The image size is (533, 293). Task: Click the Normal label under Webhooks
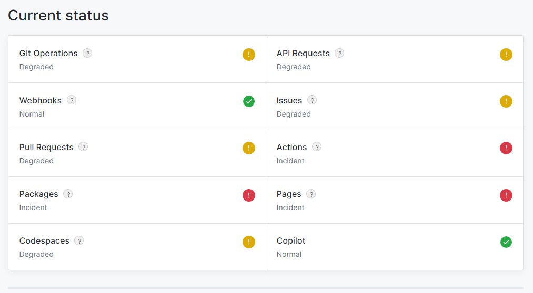[x=32, y=114]
